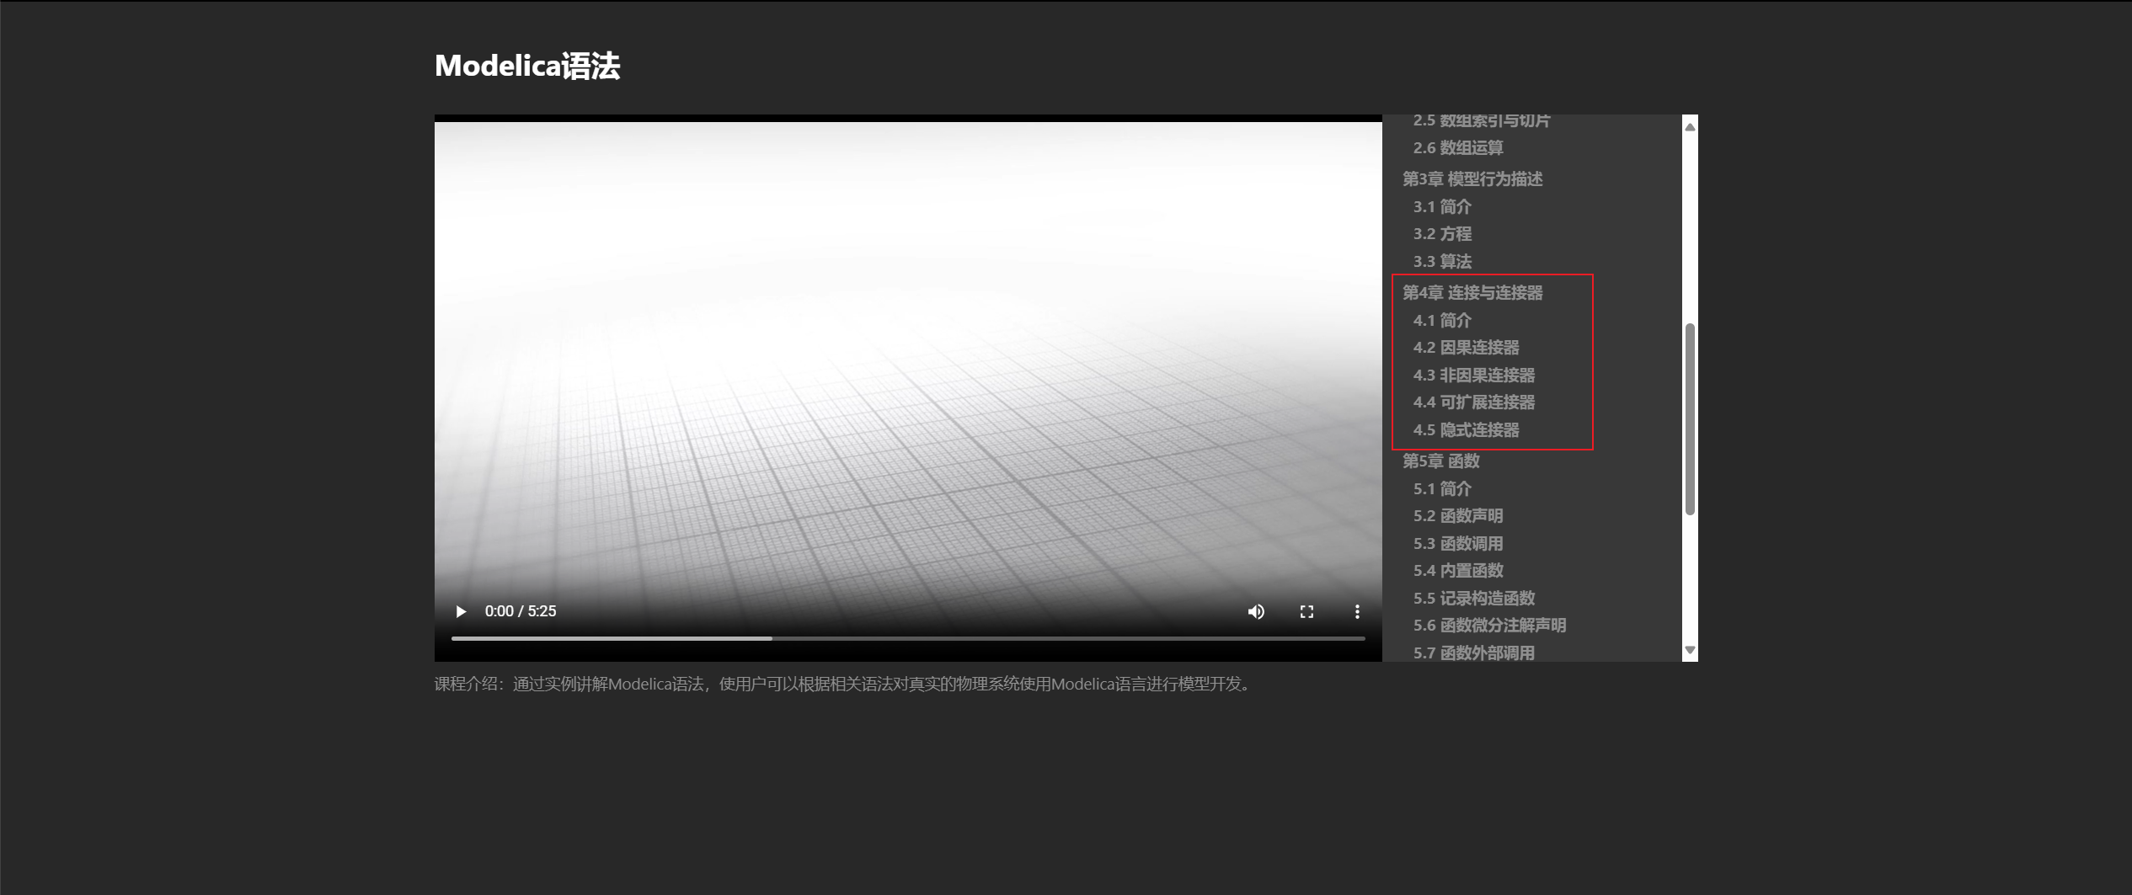Open section 4.5 隐式连接器
The height and width of the screenshot is (895, 2132).
(1466, 429)
